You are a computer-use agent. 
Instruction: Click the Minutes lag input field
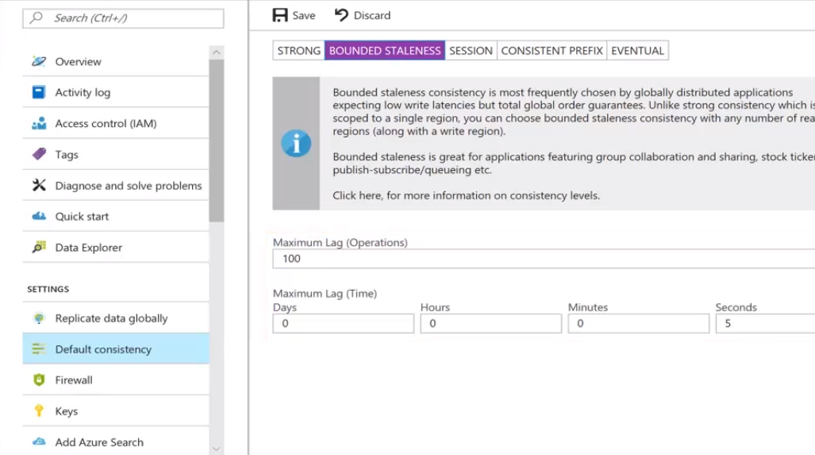click(x=639, y=323)
